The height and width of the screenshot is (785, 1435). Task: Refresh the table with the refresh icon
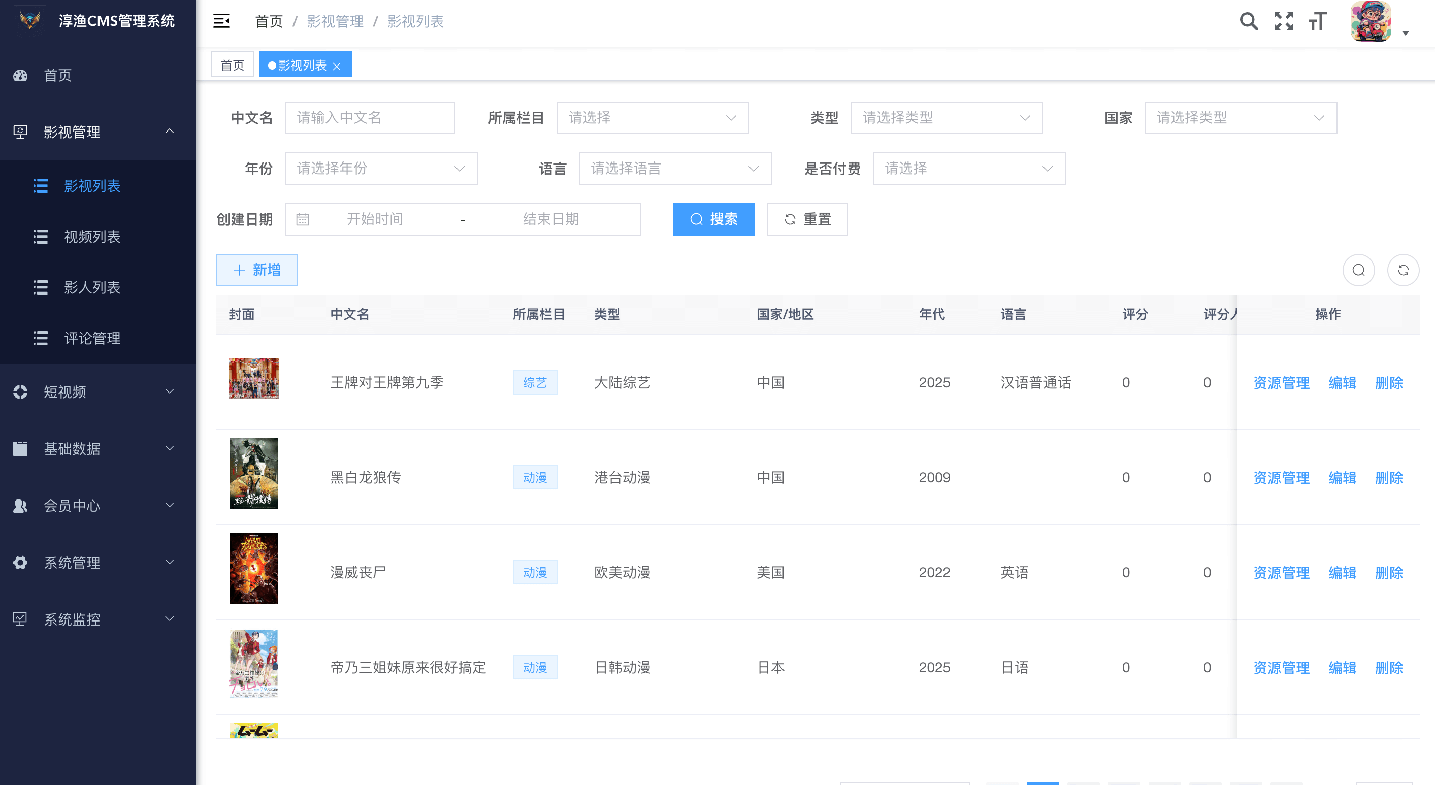[x=1403, y=270]
